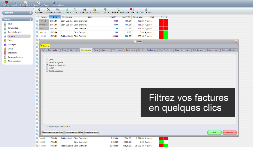
Task: Open Tarifs in the sidebar
Action: coord(10,41)
